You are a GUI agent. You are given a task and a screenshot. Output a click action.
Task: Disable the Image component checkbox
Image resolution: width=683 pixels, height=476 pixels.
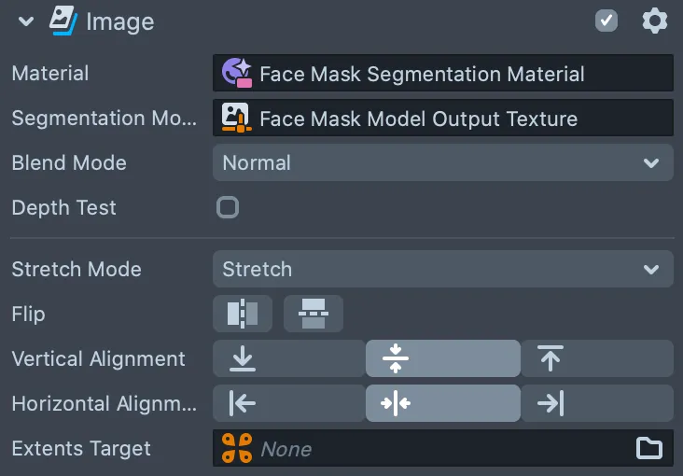click(x=606, y=21)
